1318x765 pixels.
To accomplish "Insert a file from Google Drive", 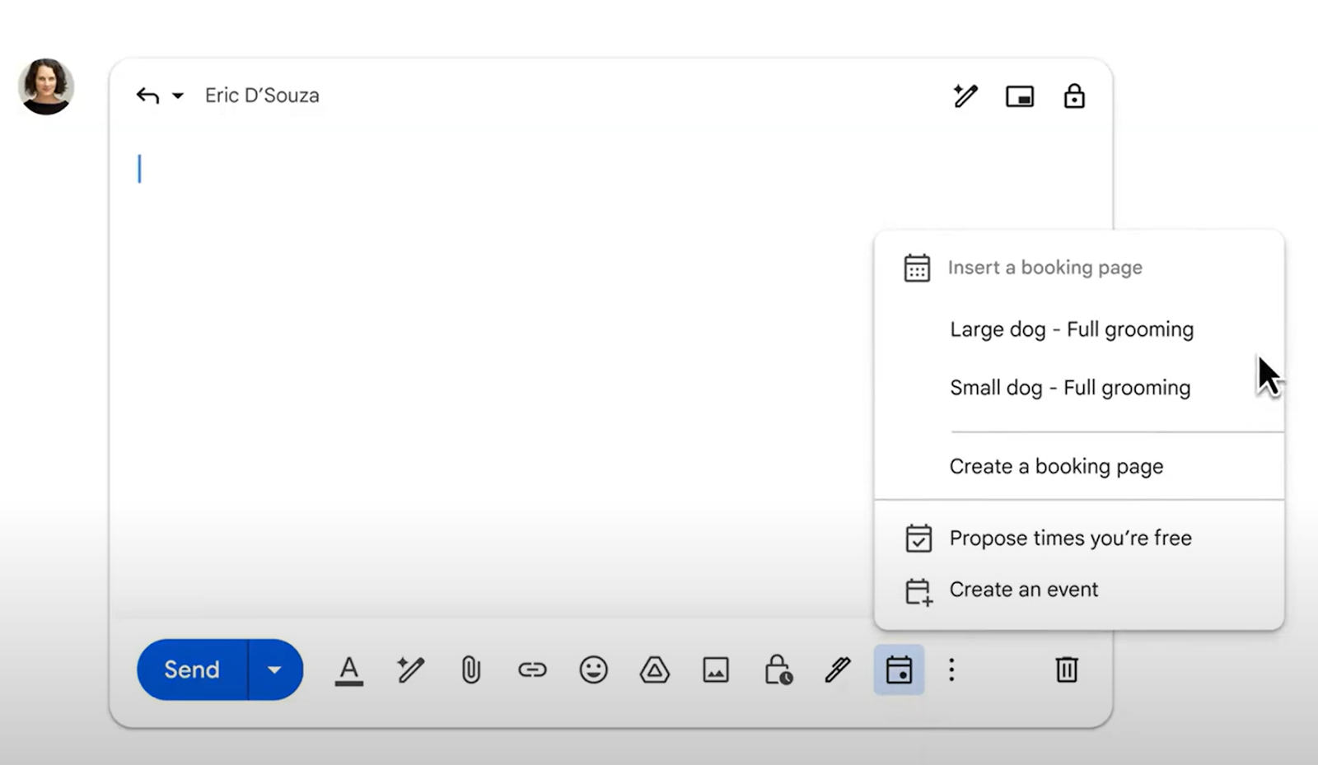I will pos(653,669).
